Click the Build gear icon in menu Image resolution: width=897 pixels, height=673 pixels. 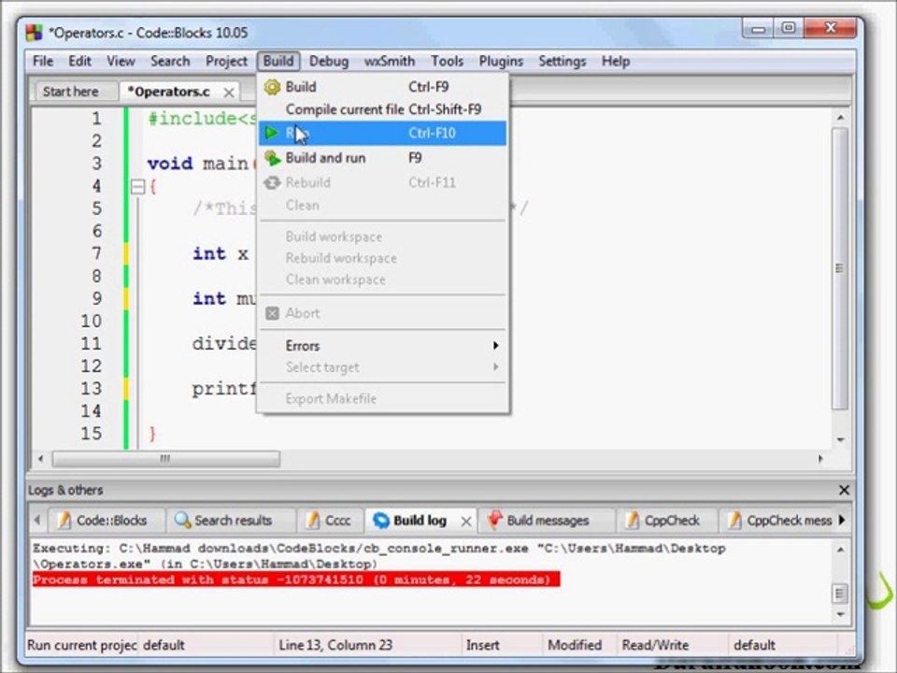272,87
